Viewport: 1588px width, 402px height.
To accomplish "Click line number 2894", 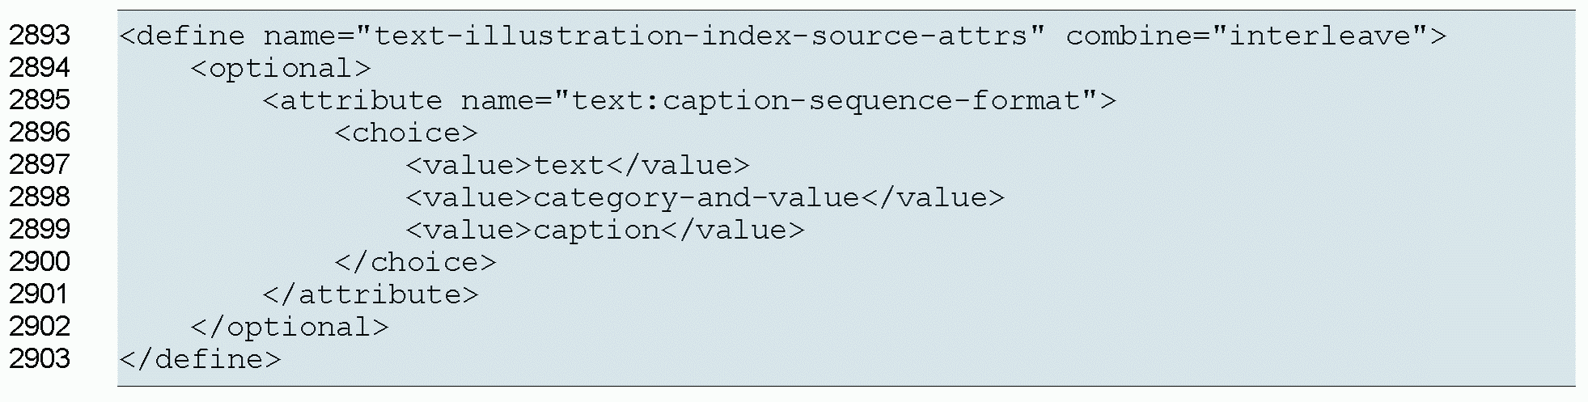I will 40,68.
